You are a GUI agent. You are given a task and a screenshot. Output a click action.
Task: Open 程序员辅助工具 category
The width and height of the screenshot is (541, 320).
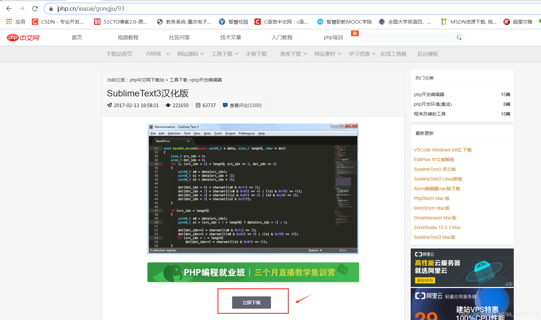click(x=430, y=114)
